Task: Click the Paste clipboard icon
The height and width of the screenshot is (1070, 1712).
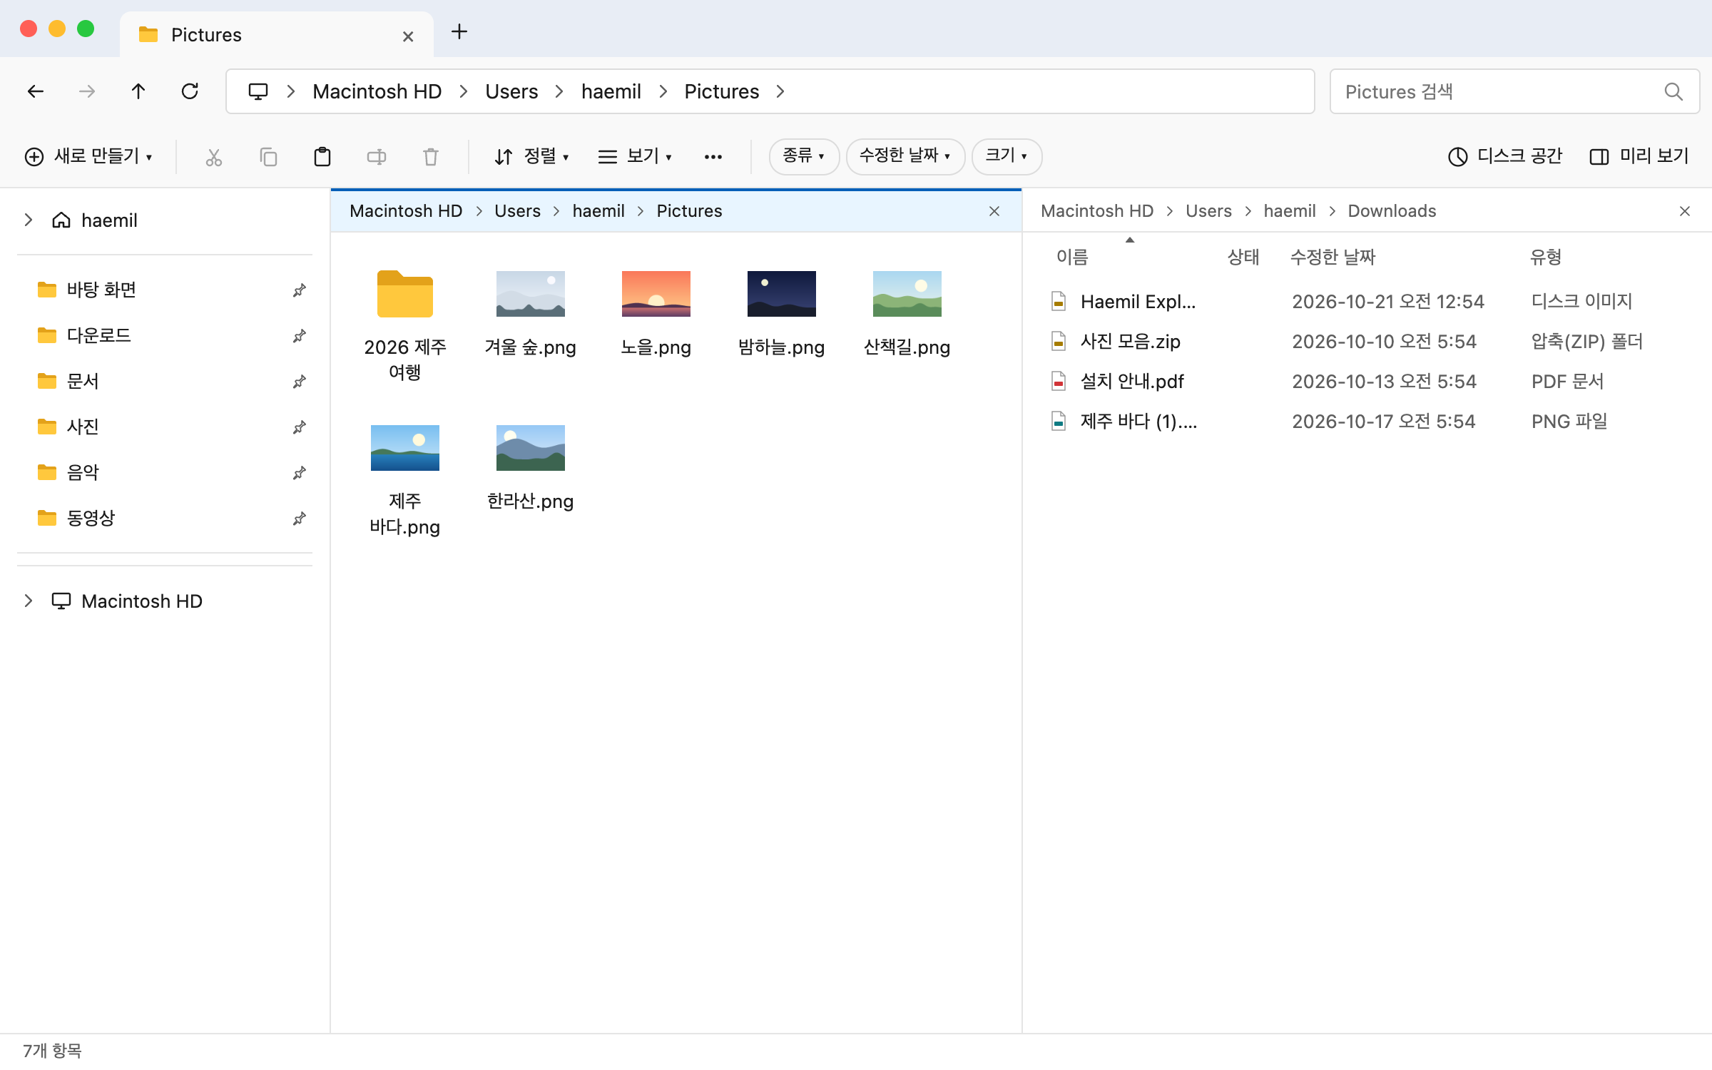Action: pyautogui.click(x=322, y=157)
